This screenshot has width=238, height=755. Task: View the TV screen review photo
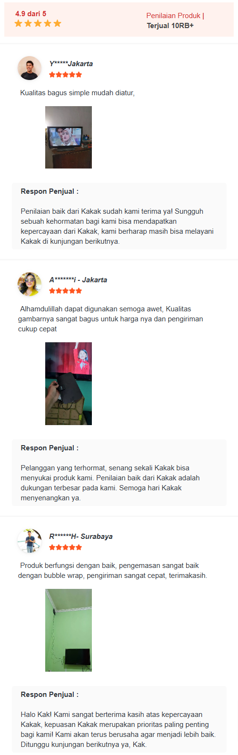pos(69,137)
